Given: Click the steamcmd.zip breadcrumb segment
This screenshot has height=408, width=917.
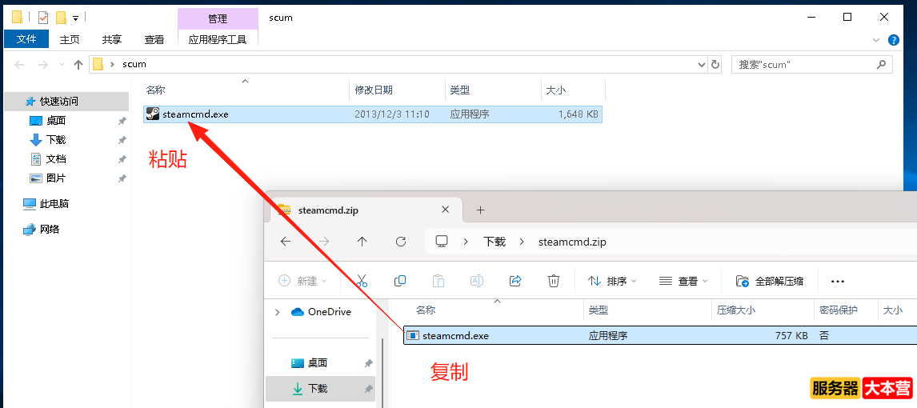Looking at the screenshot, I should click(x=572, y=242).
